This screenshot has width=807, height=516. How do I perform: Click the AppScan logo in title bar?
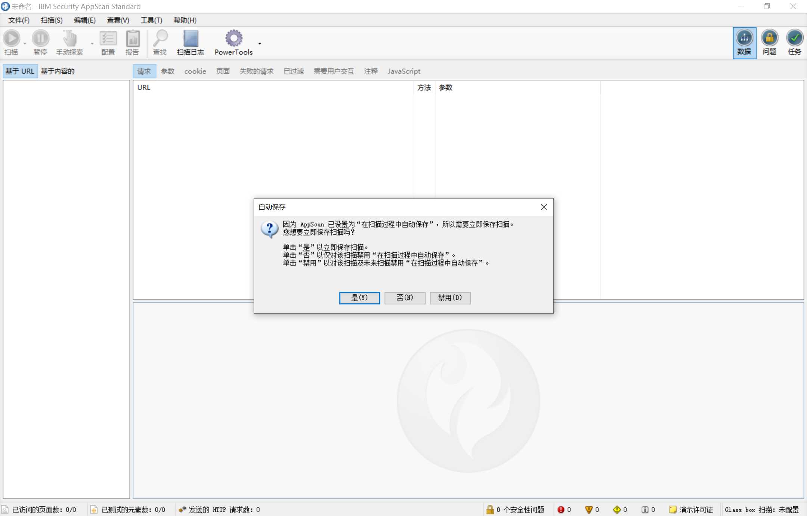point(5,6)
